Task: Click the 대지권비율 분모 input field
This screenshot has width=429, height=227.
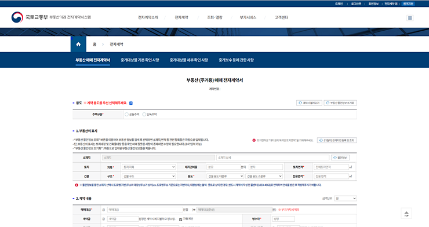Action: click(x=224, y=167)
